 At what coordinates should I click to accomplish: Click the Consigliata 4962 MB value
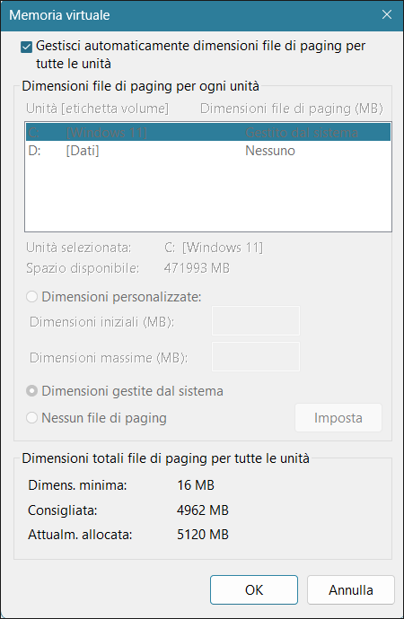pos(203,510)
